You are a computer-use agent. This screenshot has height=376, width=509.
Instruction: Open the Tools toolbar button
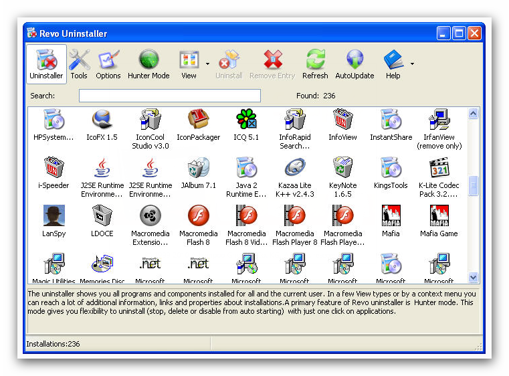click(x=79, y=64)
